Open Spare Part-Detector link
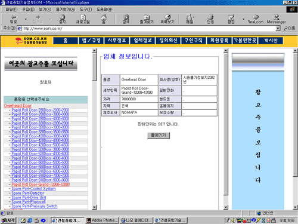 (x=27, y=193)
